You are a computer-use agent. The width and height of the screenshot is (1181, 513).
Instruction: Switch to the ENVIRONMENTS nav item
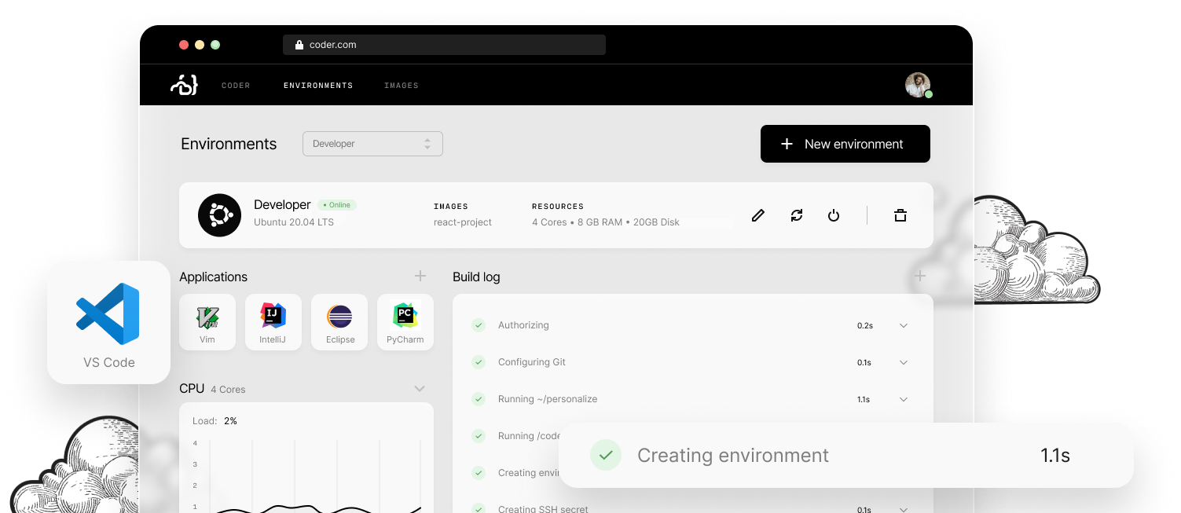click(x=318, y=86)
